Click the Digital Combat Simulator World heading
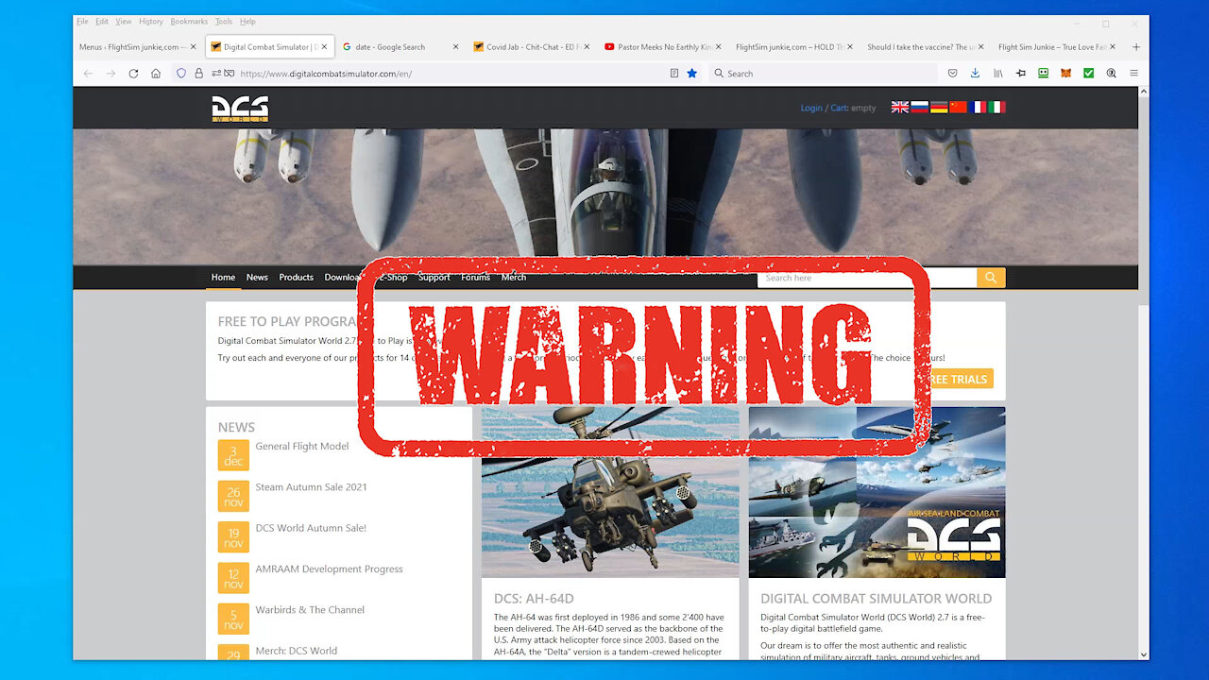The width and height of the screenshot is (1209, 680). 876,599
